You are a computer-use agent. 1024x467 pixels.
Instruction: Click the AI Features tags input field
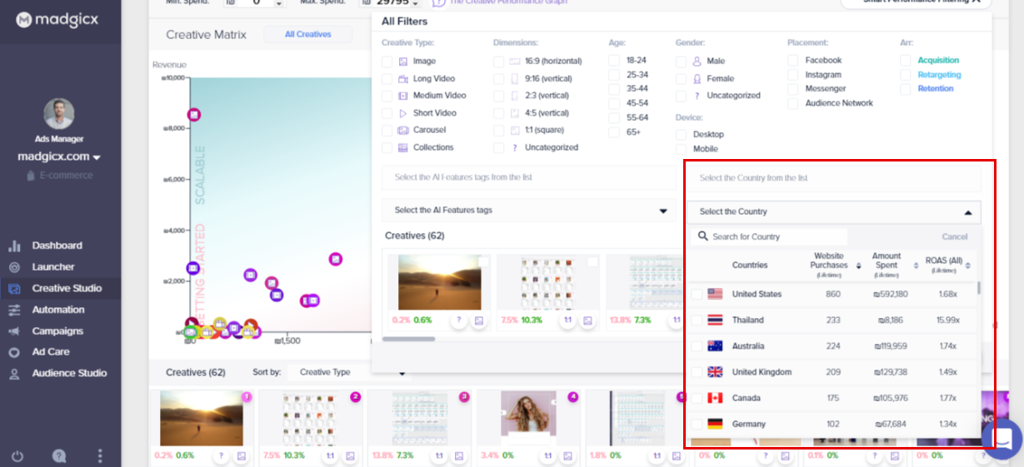pyautogui.click(x=528, y=177)
